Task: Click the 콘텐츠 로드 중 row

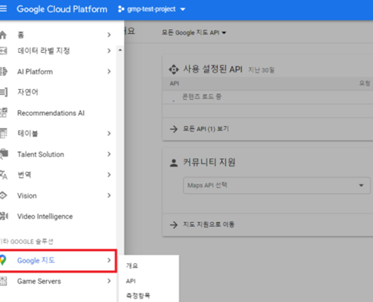Action: (x=268, y=97)
